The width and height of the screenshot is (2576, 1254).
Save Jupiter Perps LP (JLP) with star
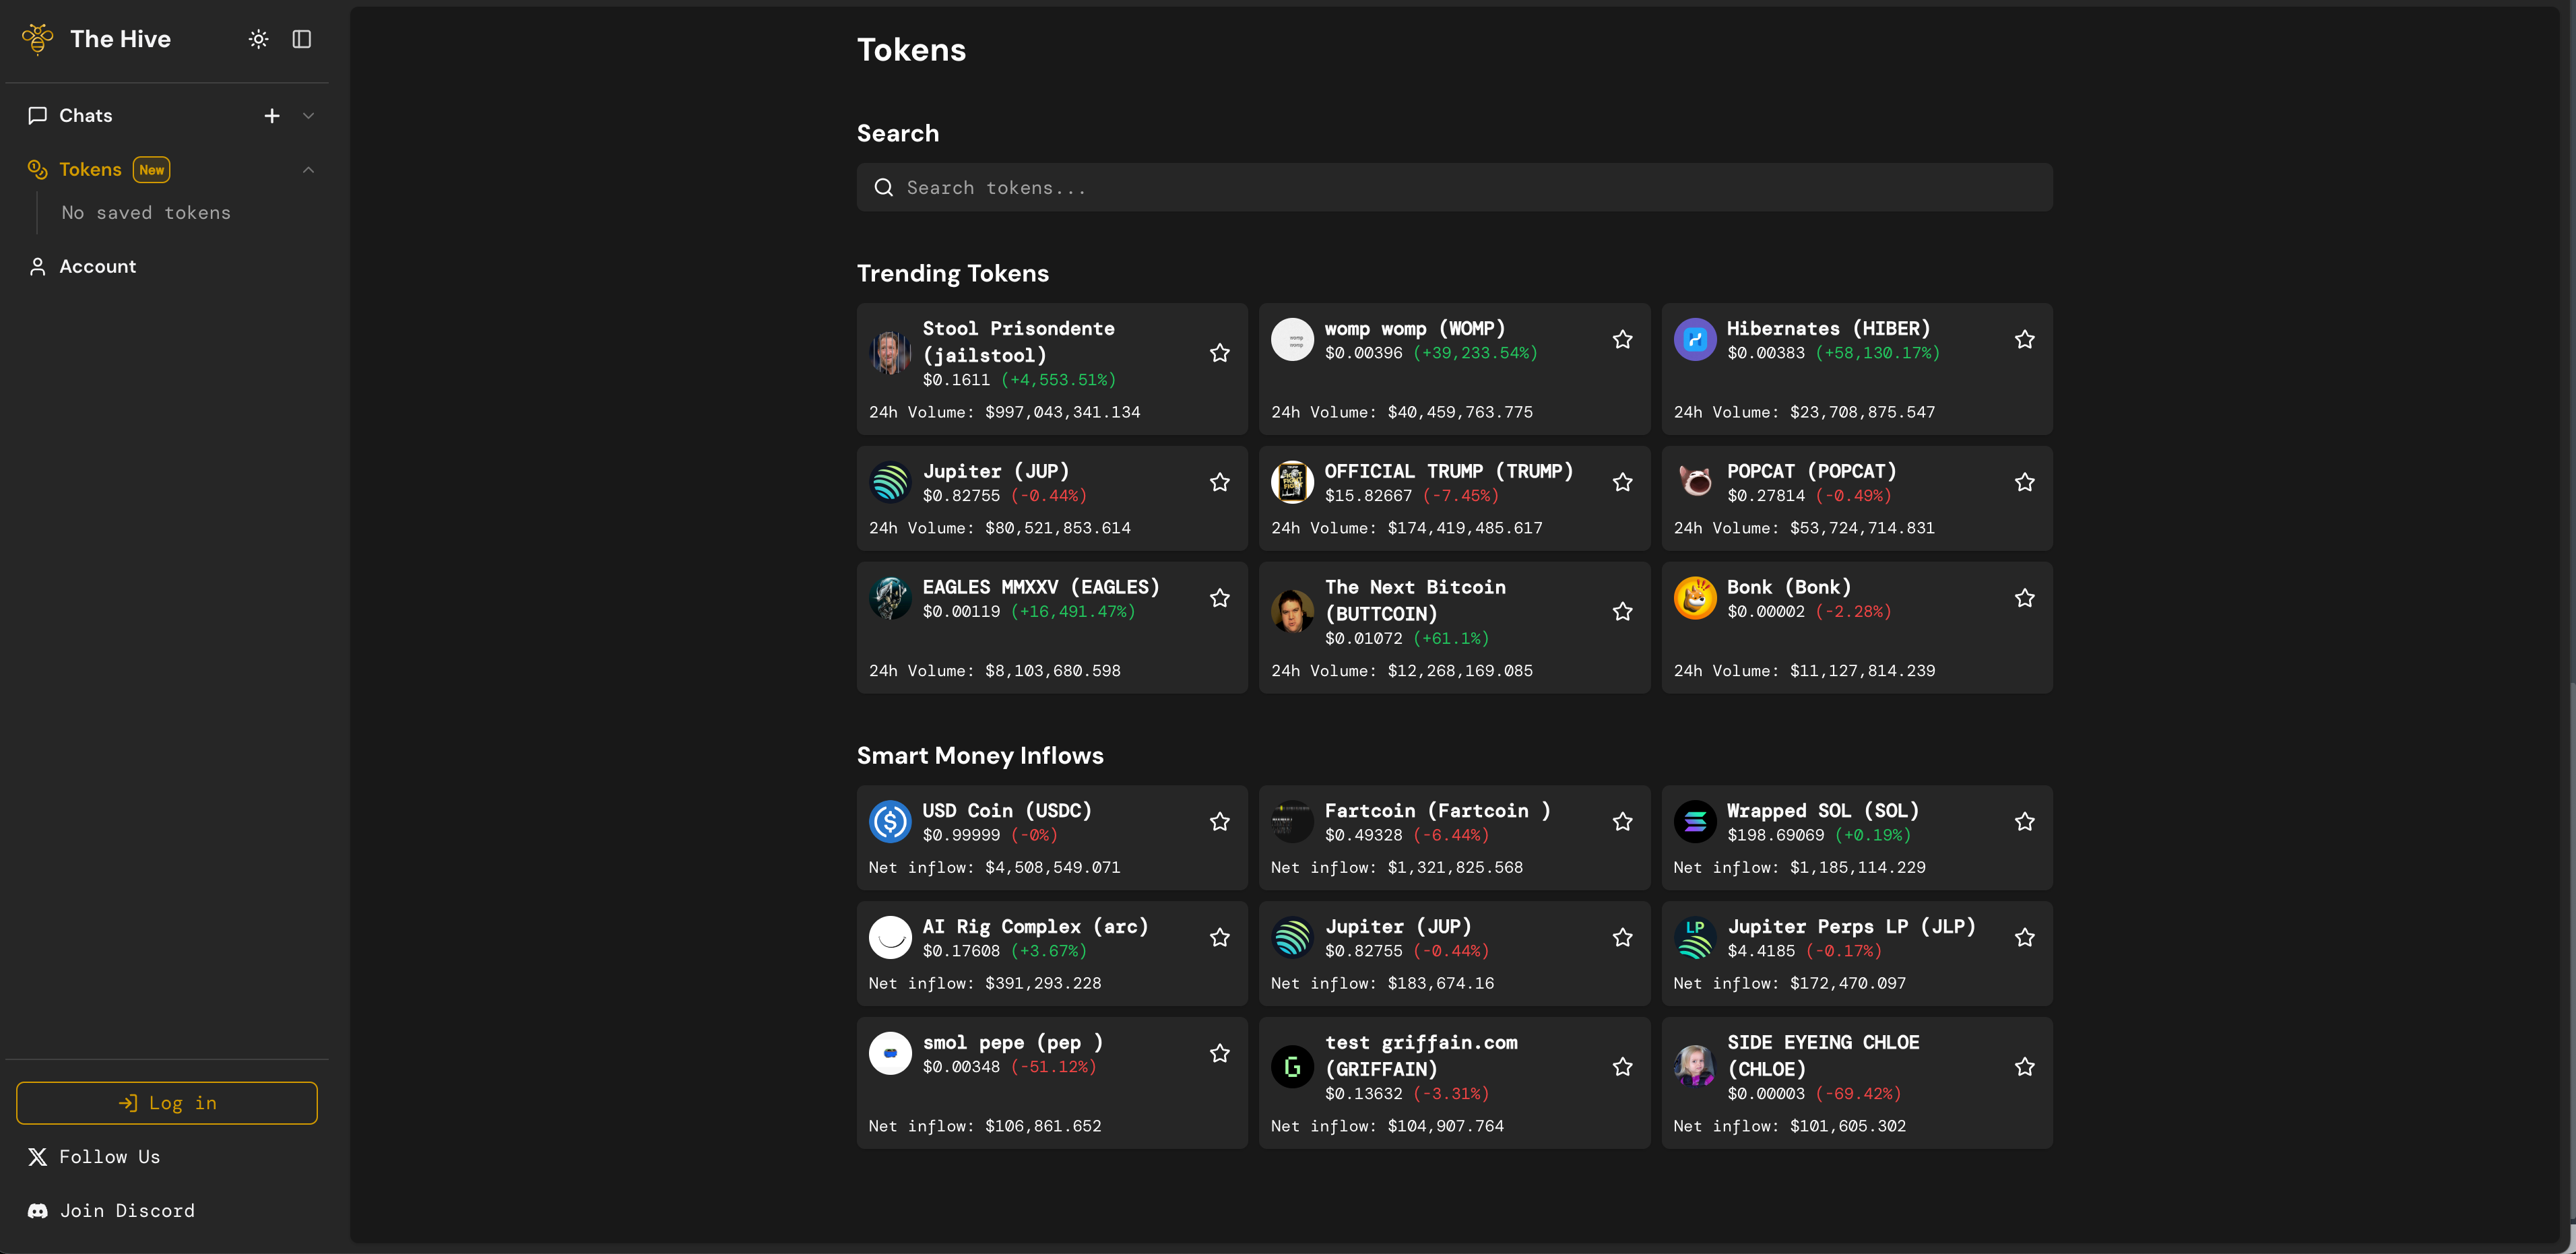point(2024,938)
